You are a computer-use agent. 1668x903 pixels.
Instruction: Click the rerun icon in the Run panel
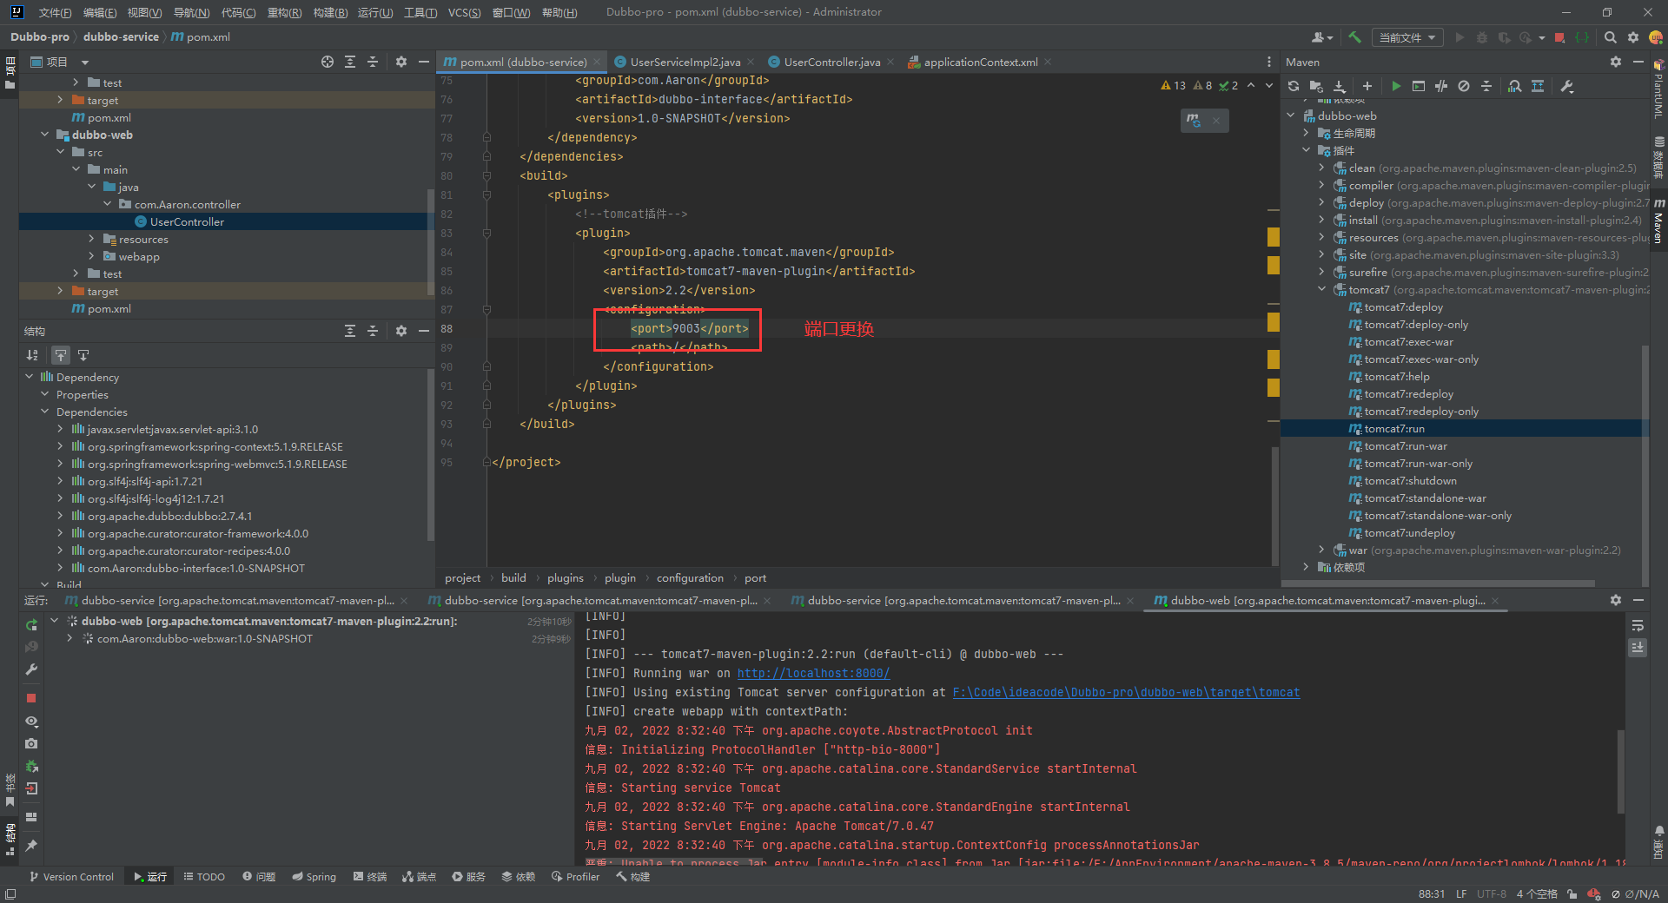pyautogui.click(x=31, y=625)
